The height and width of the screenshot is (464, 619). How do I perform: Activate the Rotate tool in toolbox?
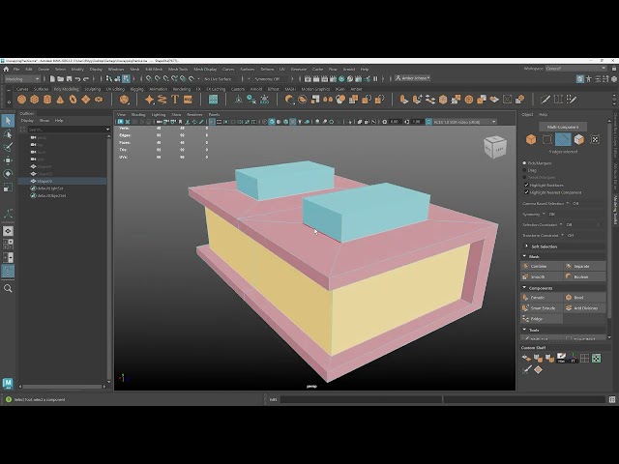[x=8, y=174]
